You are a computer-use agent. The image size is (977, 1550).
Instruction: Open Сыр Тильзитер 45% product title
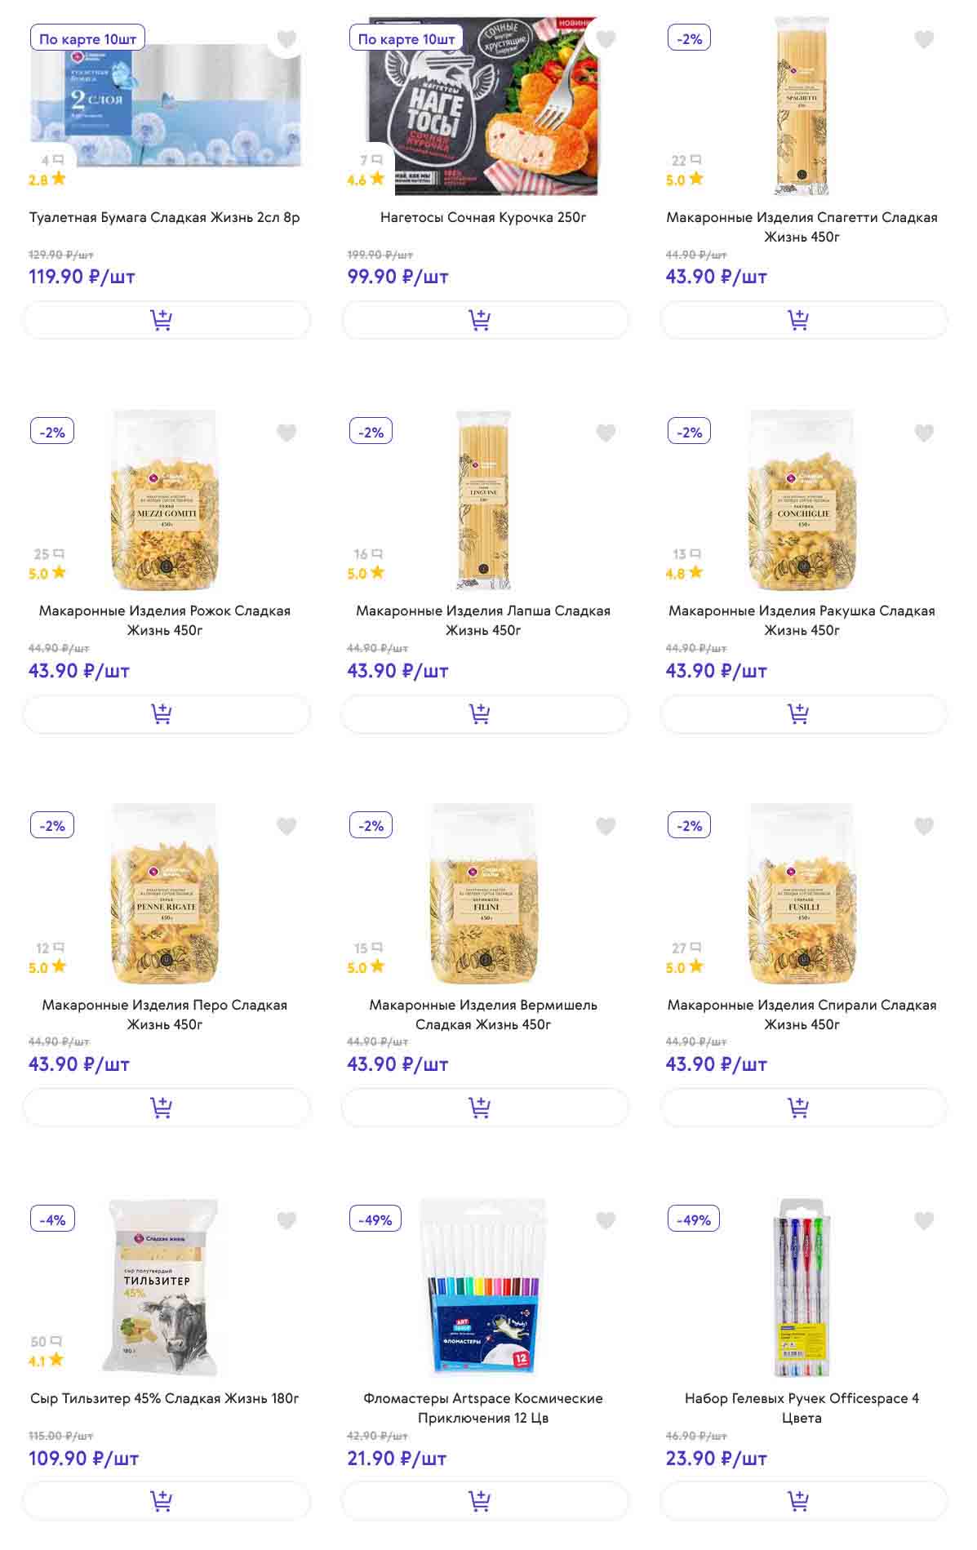165,1398
